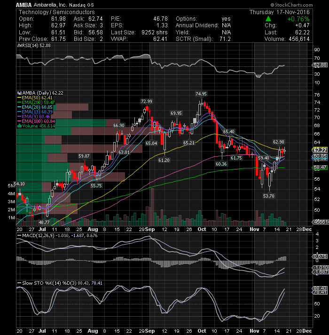Click the blue EMA(13) 60.39 legend entry
This screenshot has height=335, width=329.
click(35, 112)
